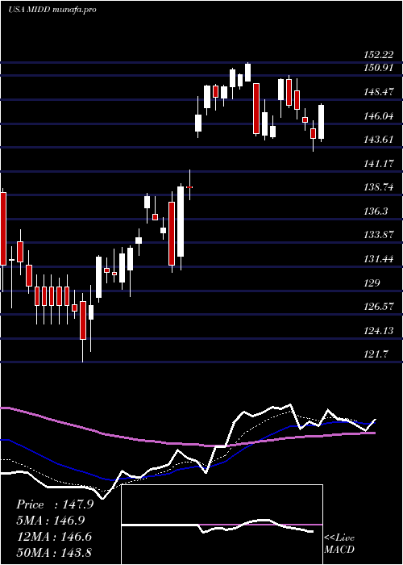Select the 136.3 price axis label
The image size is (403, 565).
376,211
